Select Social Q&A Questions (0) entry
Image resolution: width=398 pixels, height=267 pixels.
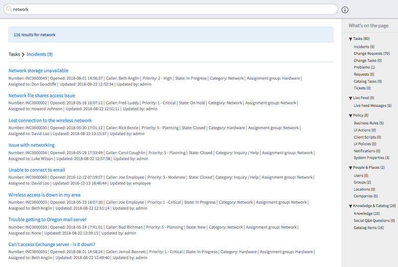coord(374,221)
